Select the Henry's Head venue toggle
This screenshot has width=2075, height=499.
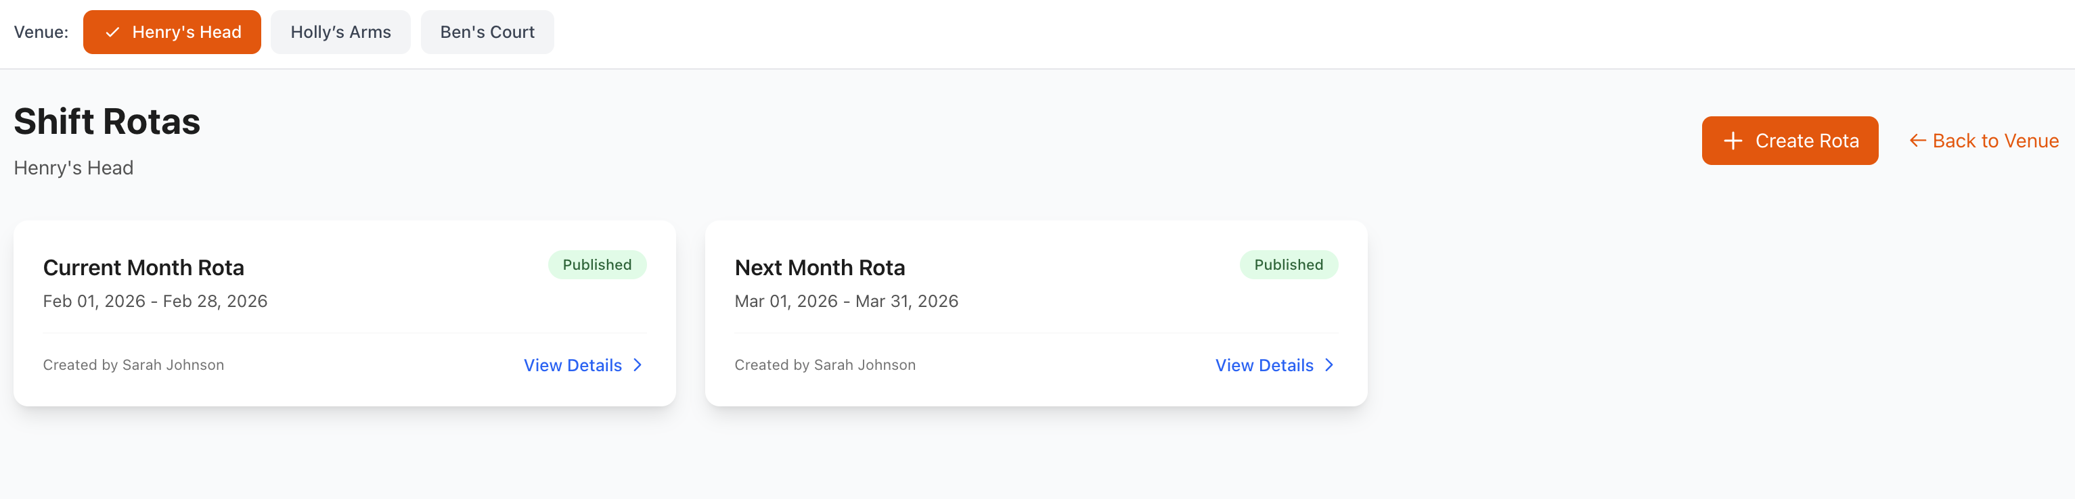coord(172,32)
